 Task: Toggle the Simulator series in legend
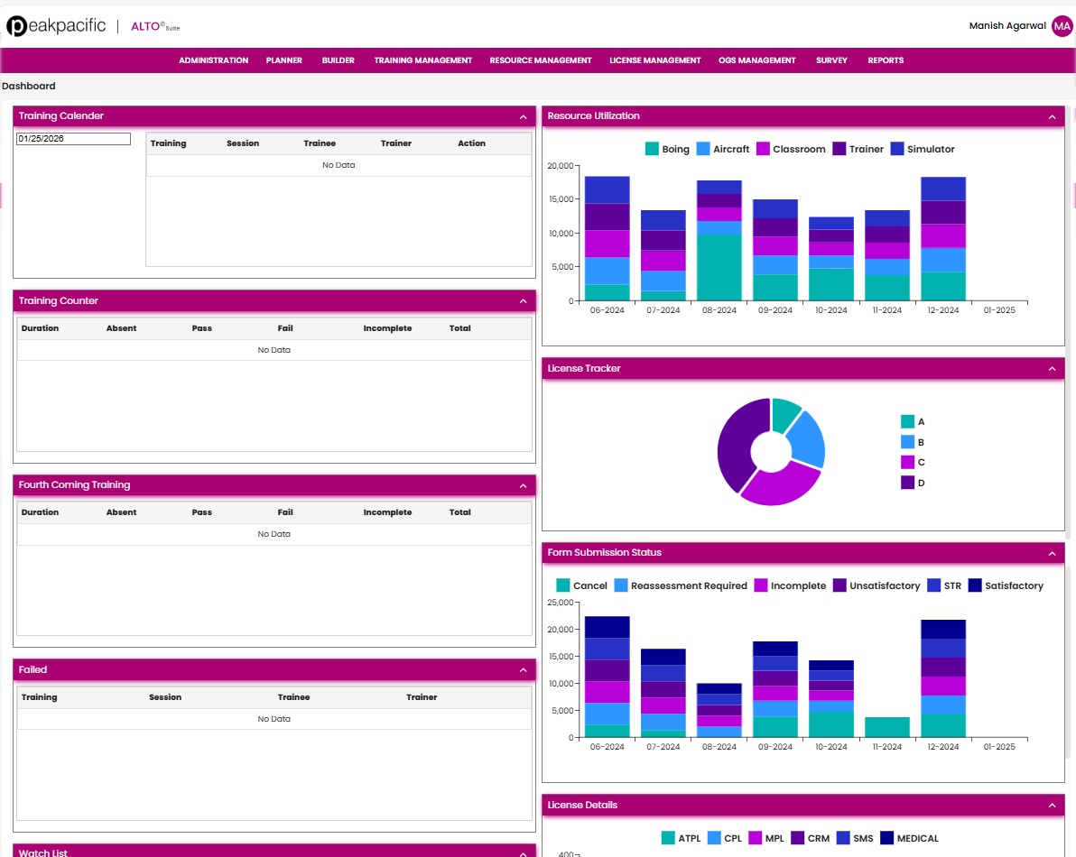(x=922, y=149)
